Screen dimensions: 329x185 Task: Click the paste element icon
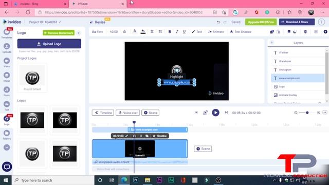(x=278, y=32)
